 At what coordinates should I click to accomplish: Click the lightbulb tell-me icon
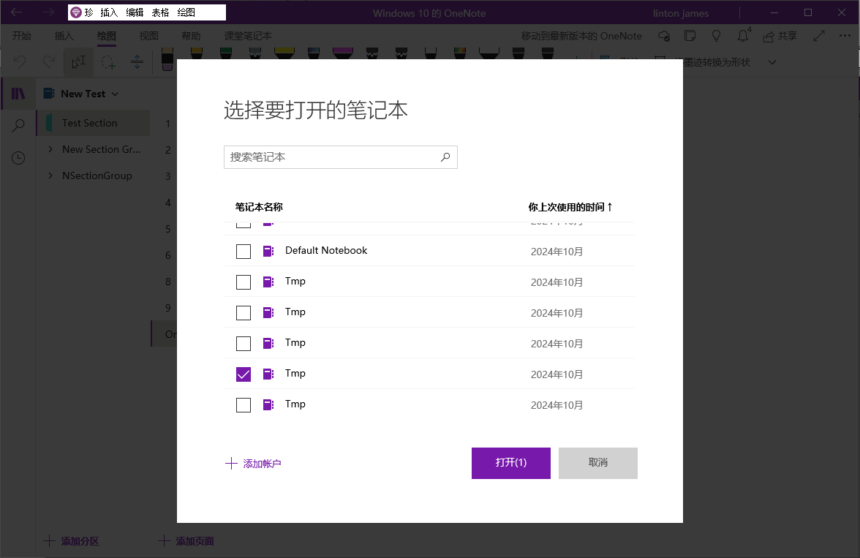click(x=717, y=37)
